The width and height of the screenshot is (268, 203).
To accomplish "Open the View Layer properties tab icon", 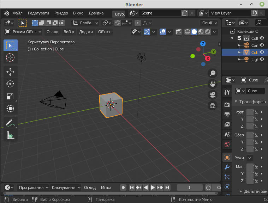I will (x=227, y=125).
